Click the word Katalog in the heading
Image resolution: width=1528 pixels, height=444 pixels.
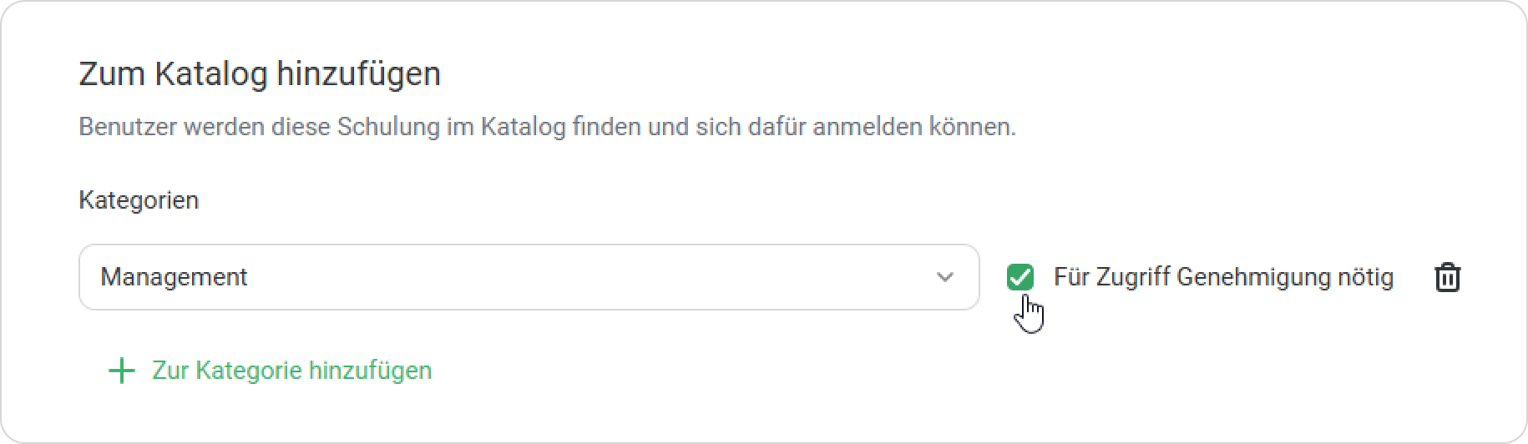coord(211,73)
